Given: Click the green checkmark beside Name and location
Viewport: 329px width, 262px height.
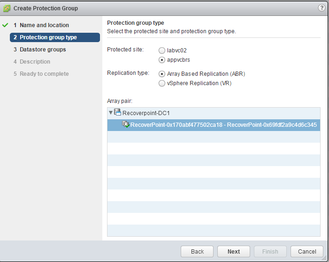Looking at the screenshot, I should [x=5, y=25].
